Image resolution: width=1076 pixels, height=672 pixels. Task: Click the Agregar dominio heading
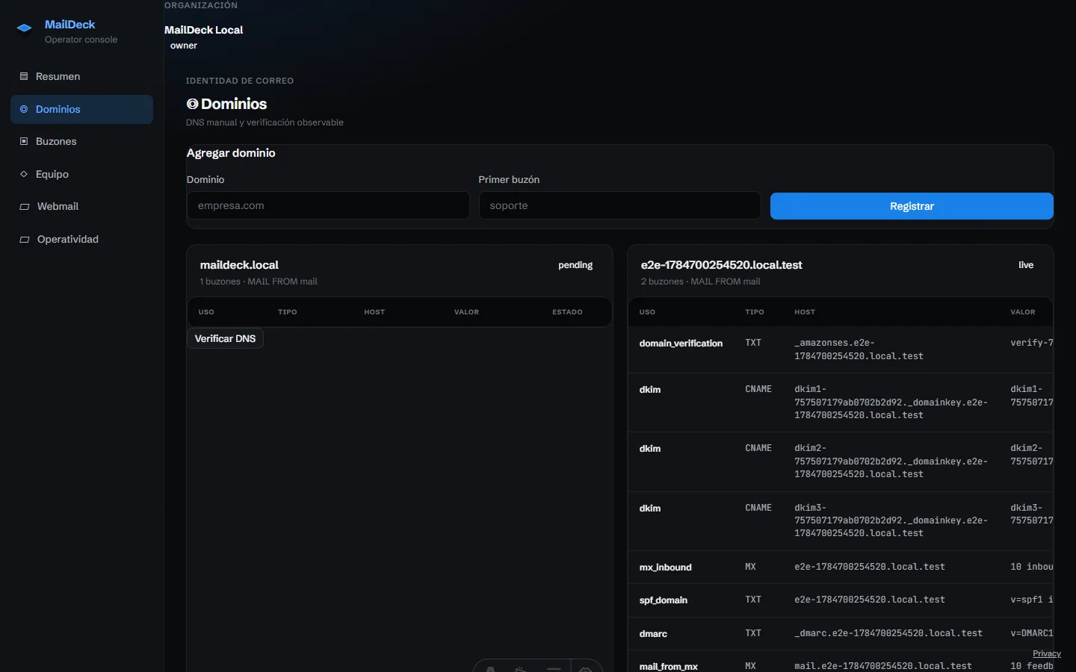(231, 153)
